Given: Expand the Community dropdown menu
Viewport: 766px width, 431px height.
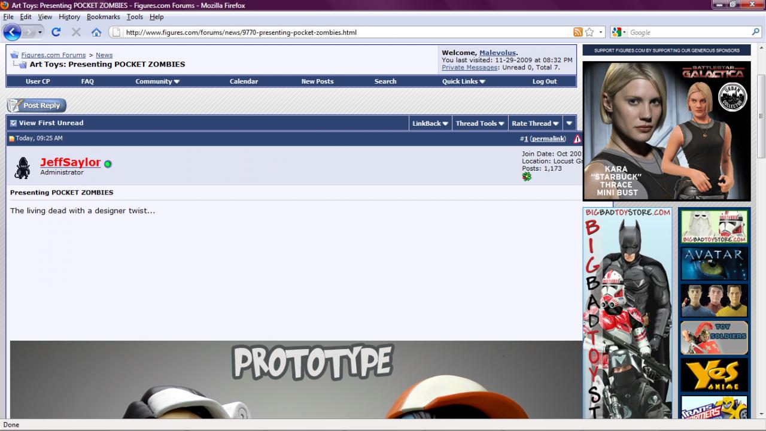Looking at the screenshot, I should pos(157,81).
